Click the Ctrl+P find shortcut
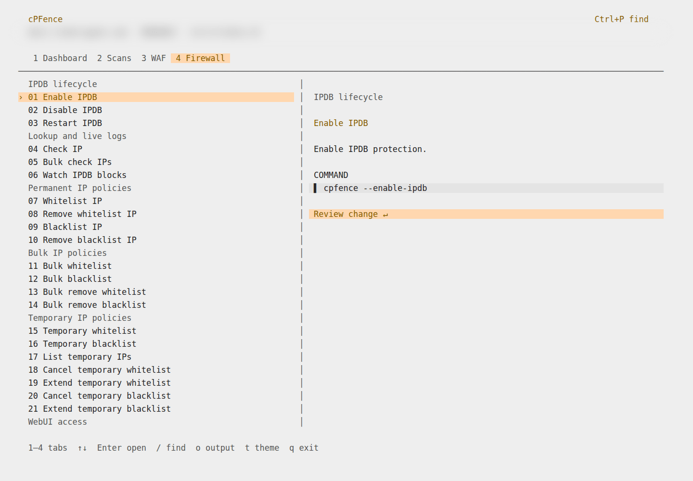 621,19
